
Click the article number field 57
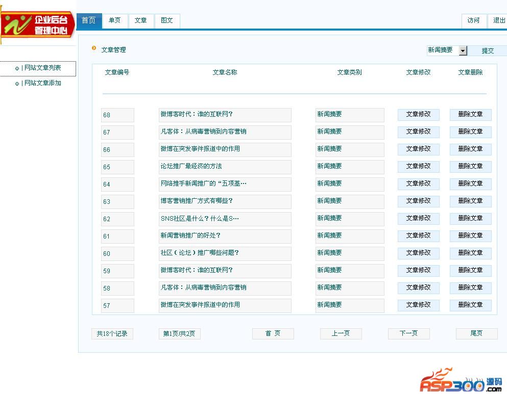click(x=117, y=306)
